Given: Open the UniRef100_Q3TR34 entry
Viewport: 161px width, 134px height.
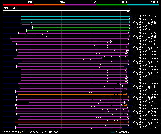Looking at the screenshot, I should (144, 86).
